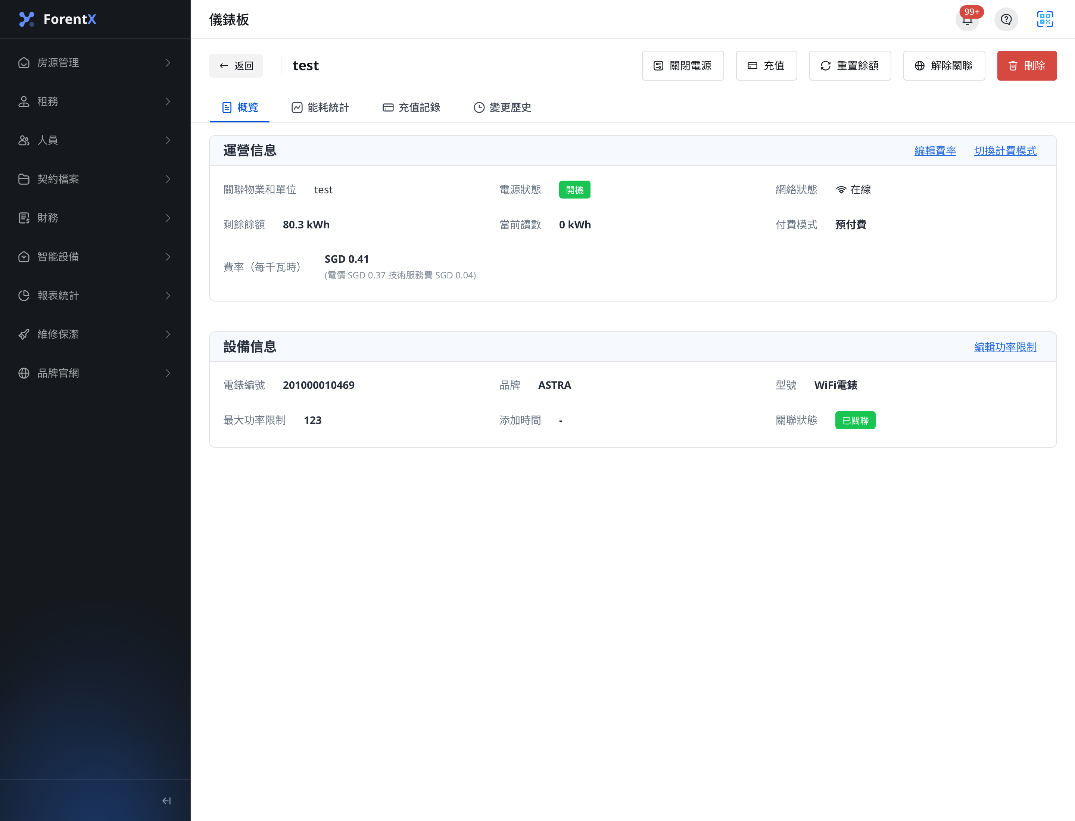Go back using the 返回 button
Image resolution: width=1075 pixels, height=821 pixels.
pos(236,65)
